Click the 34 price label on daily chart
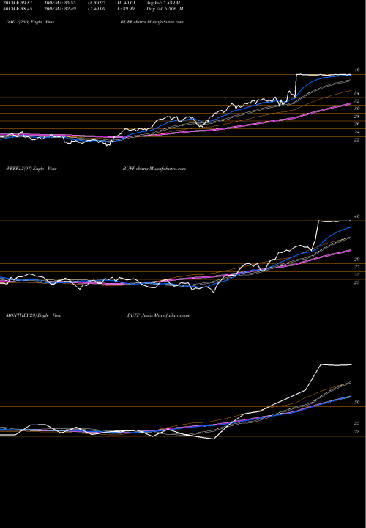 tap(356, 93)
